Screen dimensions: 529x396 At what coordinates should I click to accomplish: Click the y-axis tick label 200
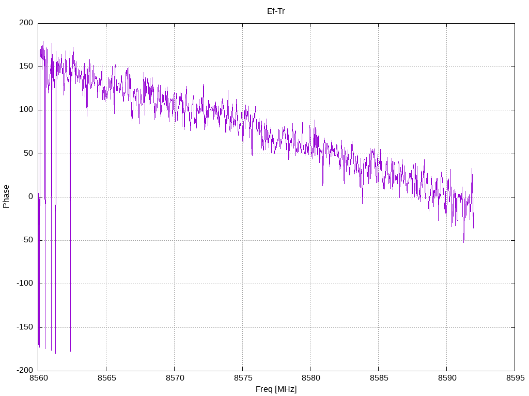26,23
